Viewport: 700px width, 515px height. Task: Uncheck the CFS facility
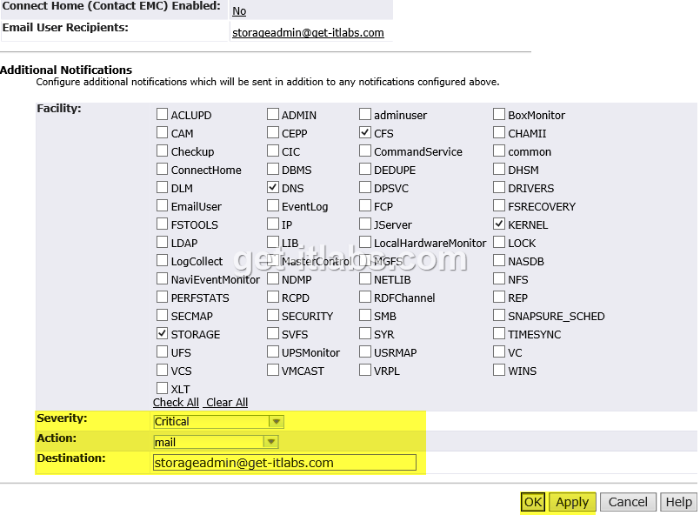[x=365, y=132]
